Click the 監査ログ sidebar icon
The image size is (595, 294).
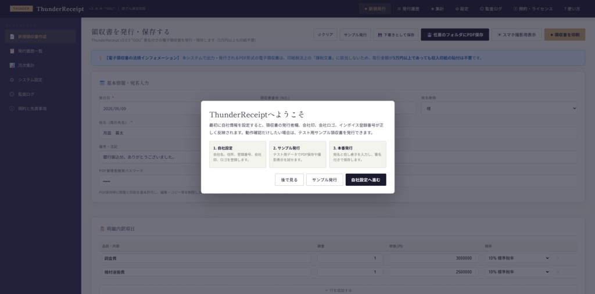click(x=12, y=94)
